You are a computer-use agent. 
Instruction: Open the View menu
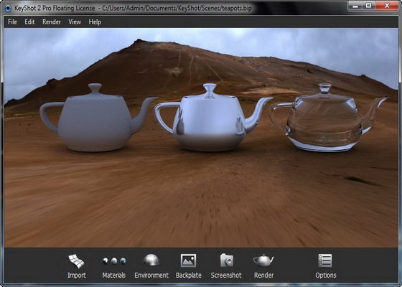click(75, 22)
